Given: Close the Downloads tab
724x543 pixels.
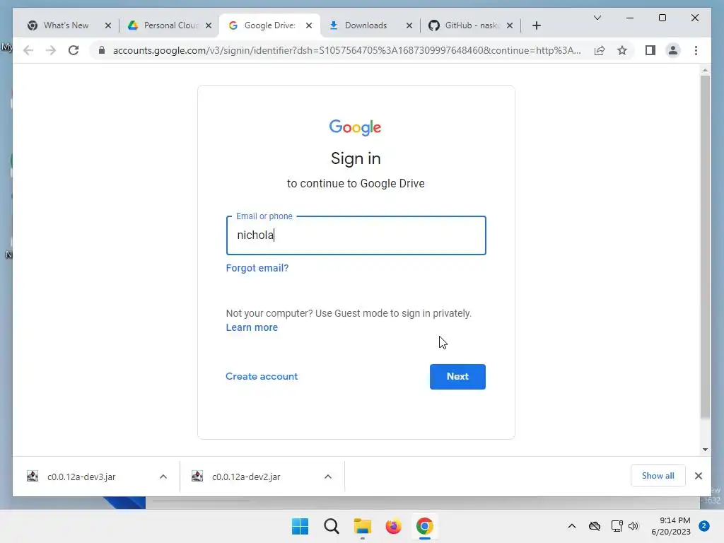Looking at the screenshot, I should [x=409, y=25].
